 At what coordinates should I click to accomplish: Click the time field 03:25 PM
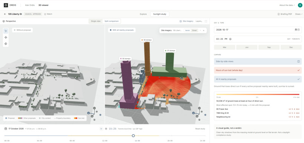click(x=258, y=39)
